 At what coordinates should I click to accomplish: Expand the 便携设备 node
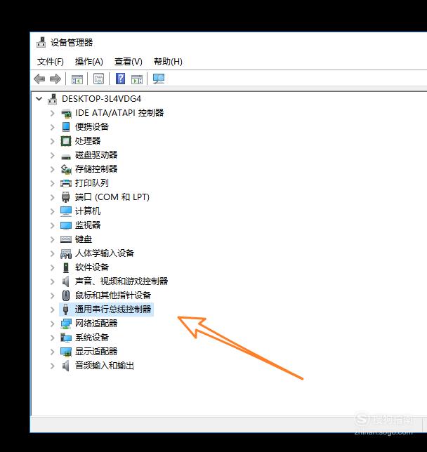52,127
